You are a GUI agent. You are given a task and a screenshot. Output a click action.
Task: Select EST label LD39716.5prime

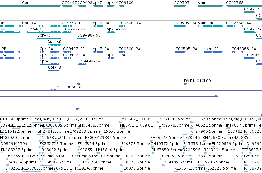coord(213,162)
